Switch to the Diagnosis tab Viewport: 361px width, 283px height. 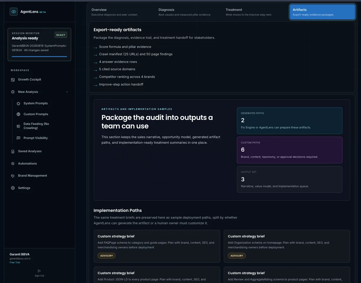pyautogui.click(x=188, y=12)
